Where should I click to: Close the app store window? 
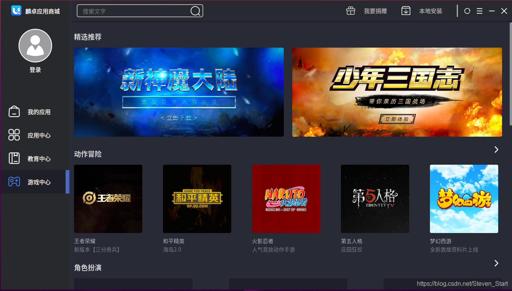click(x=504, y=11)
